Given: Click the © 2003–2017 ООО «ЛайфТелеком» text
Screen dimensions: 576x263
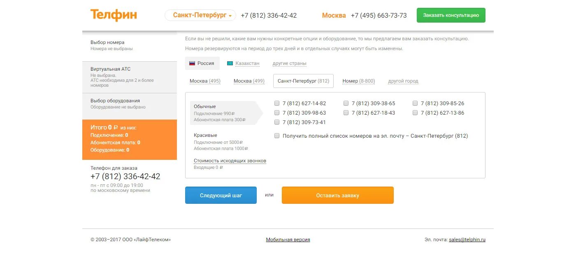Looking at the screenshot, I should 130,240.
